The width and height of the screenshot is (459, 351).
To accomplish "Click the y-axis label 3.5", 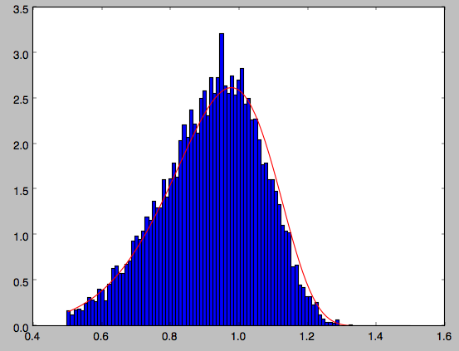I will point(21,10).
